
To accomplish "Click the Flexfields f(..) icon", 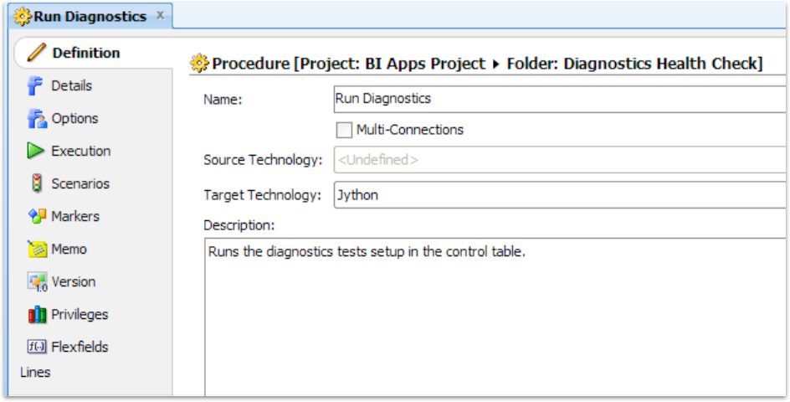I will tap(37, 347).
